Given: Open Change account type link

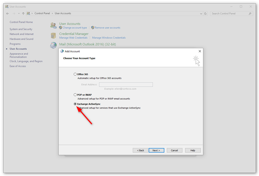Looking at the screenshot, I should (75, 28).
